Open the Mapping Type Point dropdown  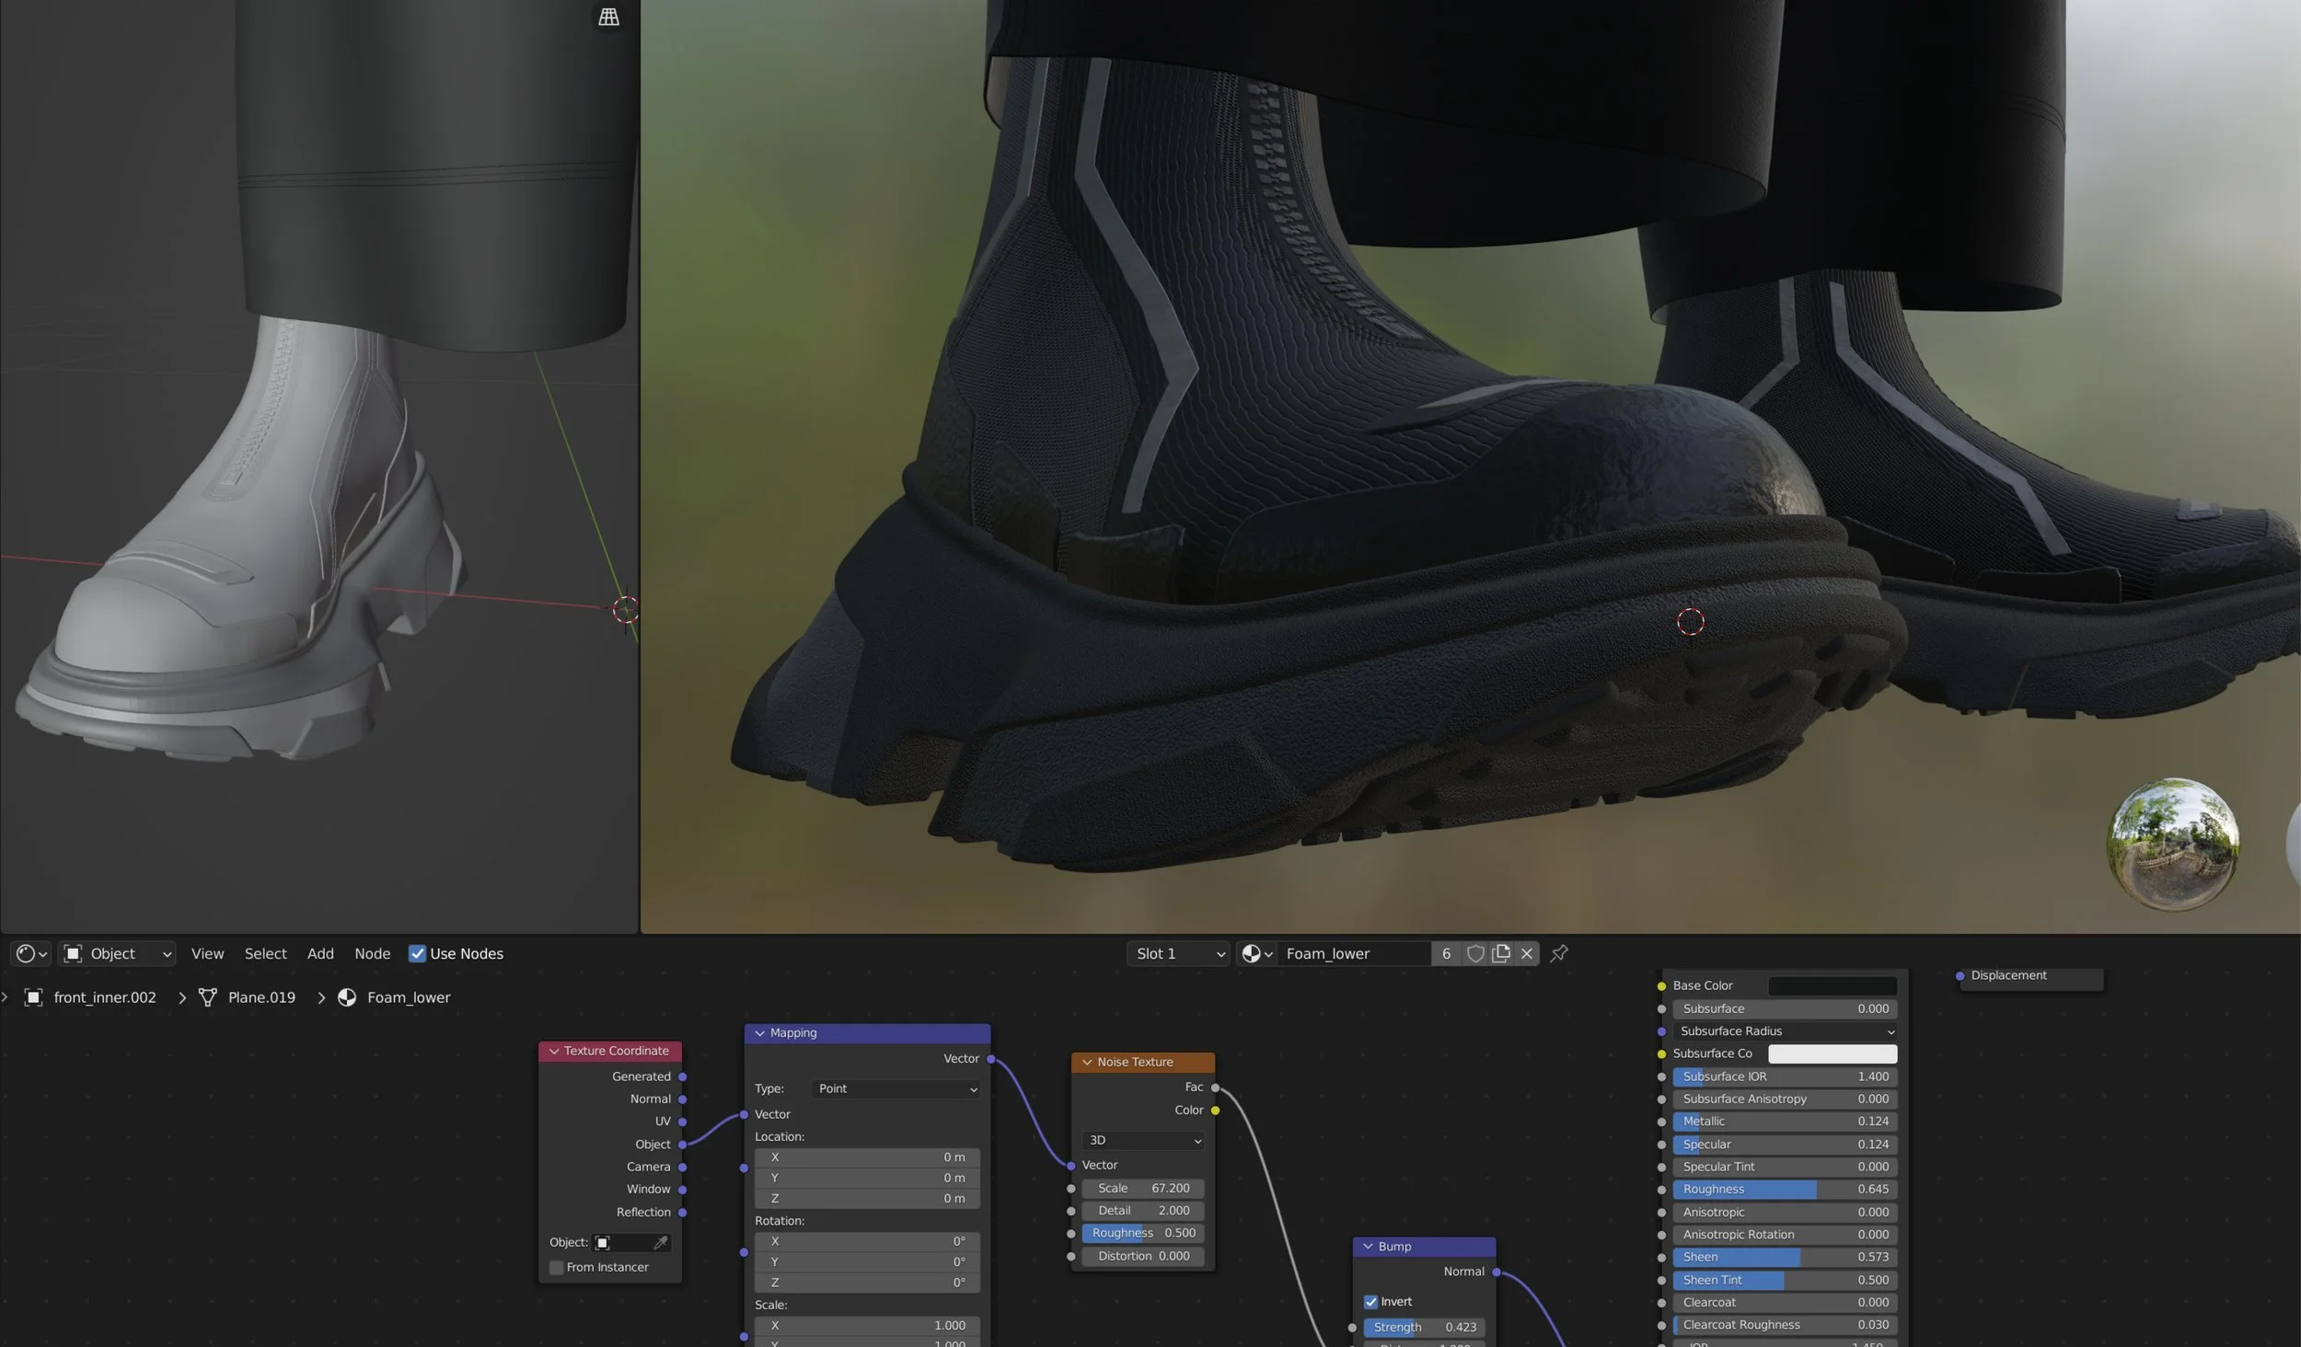point(896,1088)
